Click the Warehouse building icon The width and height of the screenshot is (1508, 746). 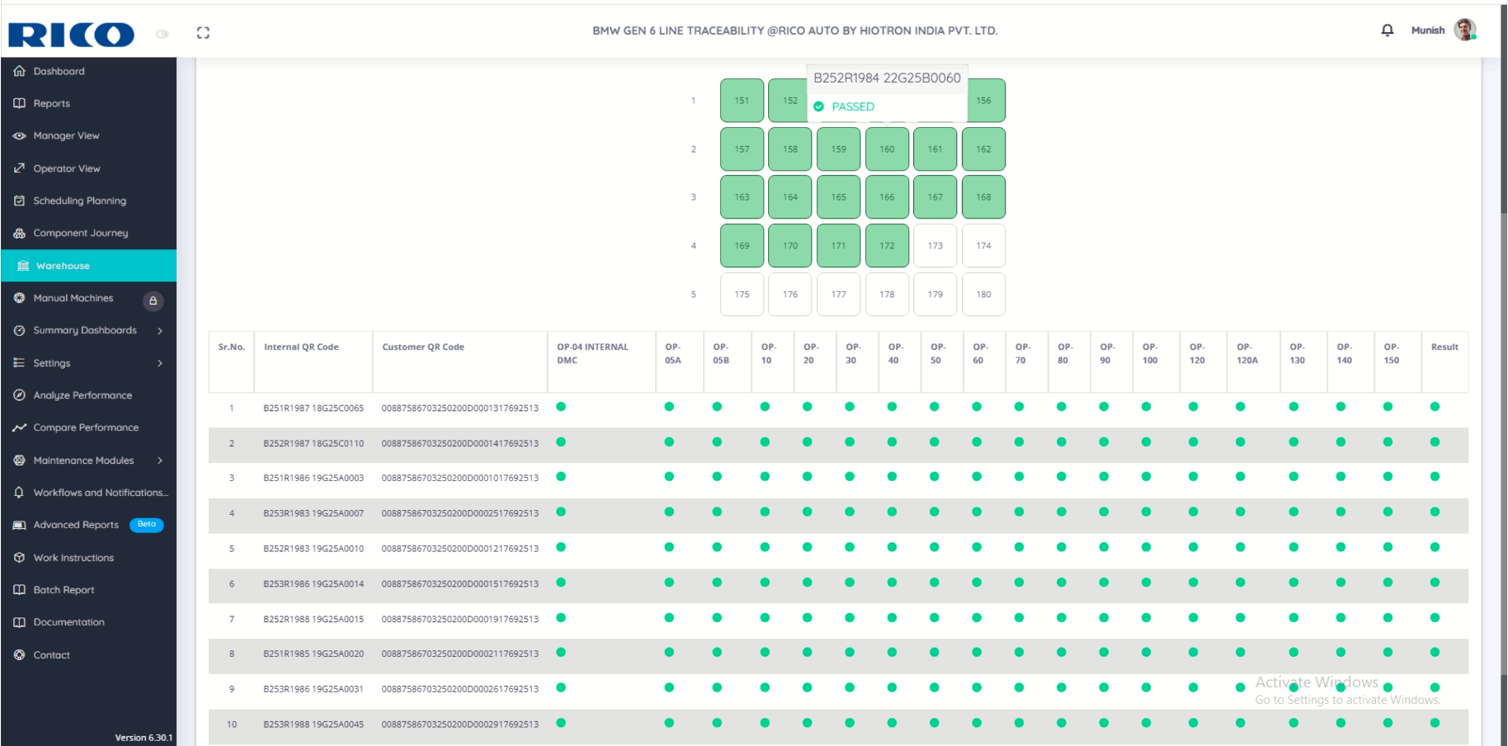click(23, 266)
